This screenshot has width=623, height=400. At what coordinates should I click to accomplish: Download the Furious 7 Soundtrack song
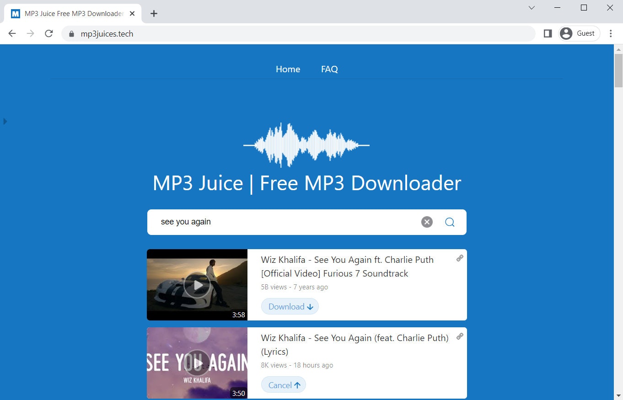289,306
